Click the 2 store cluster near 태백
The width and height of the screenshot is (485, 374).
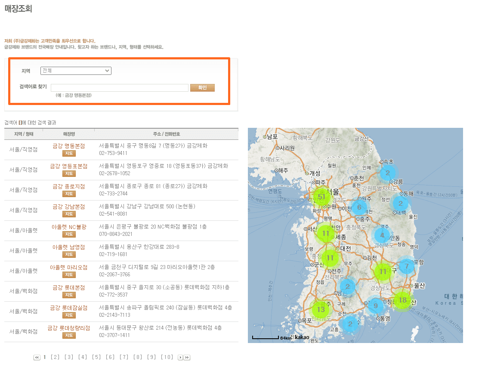click(401, 204)
